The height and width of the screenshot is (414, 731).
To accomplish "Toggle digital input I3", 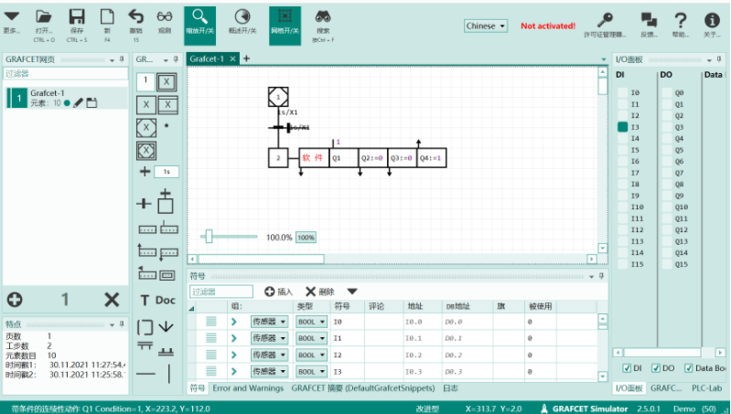I will point(622,127).
